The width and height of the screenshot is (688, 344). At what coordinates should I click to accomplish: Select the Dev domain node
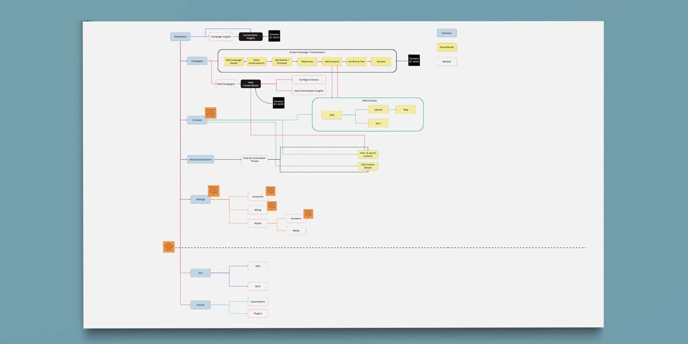[x=200, y=273]
